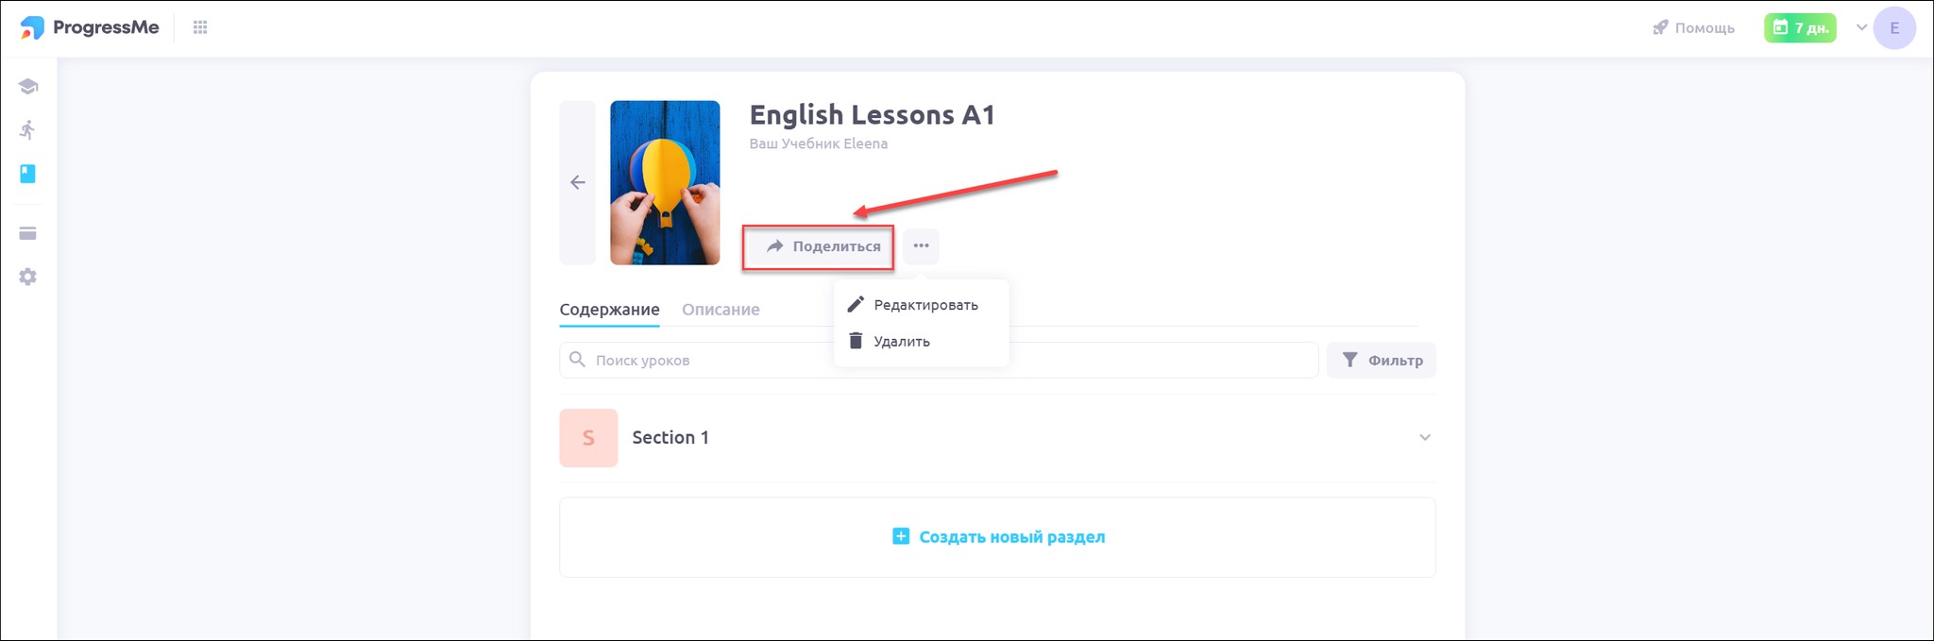Open the balloon textbook cover thumbnail

pos(665,183)
